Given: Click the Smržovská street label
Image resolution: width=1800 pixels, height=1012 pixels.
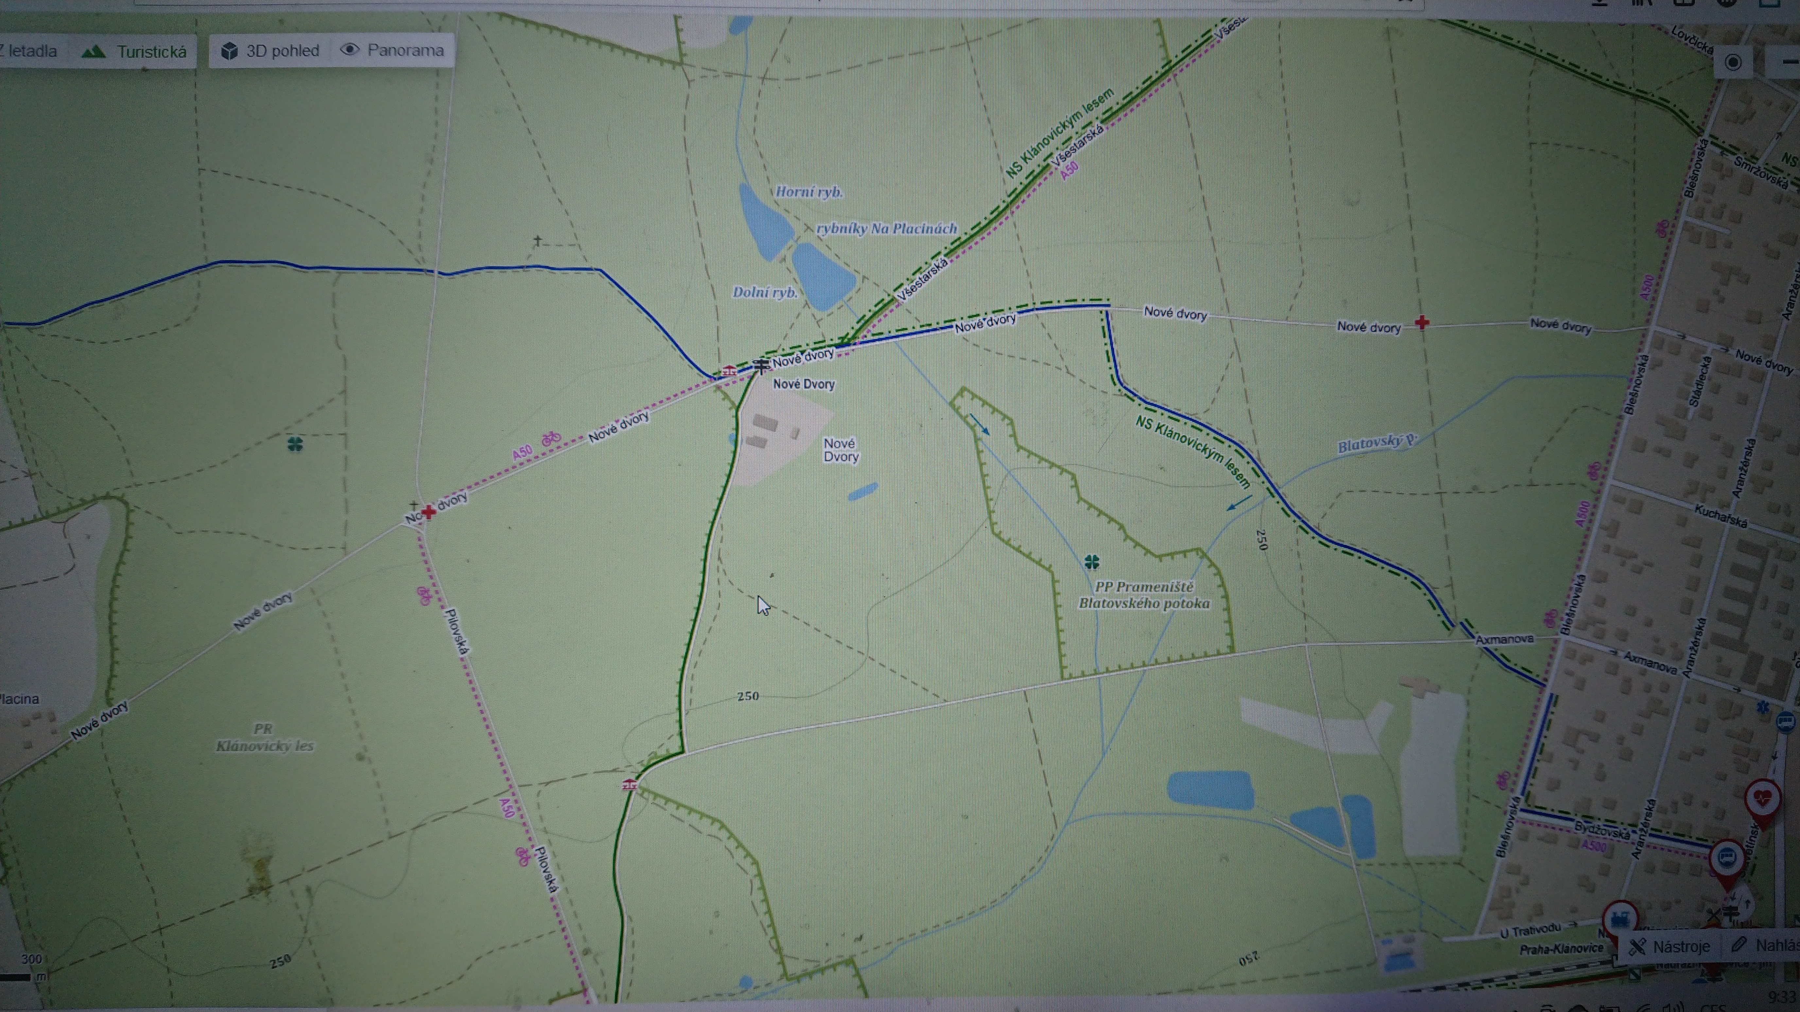Looking at the screenshot, I should pyautogui.click(x=1761, y=173).
